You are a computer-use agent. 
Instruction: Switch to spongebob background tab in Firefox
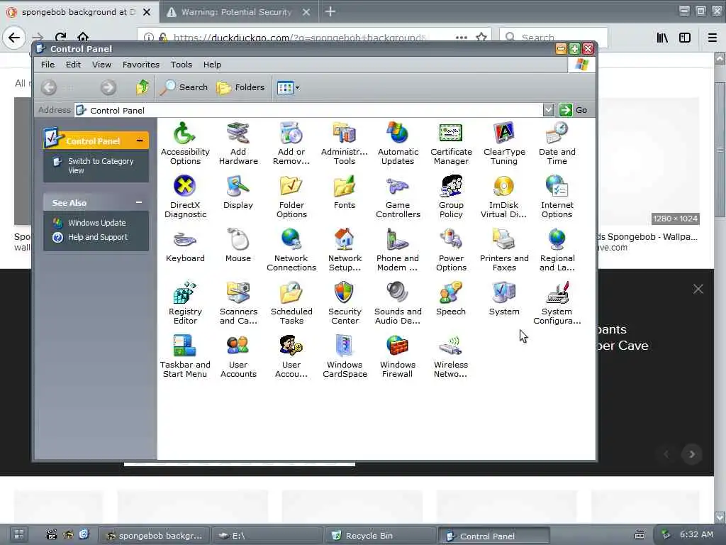point(79,12)
